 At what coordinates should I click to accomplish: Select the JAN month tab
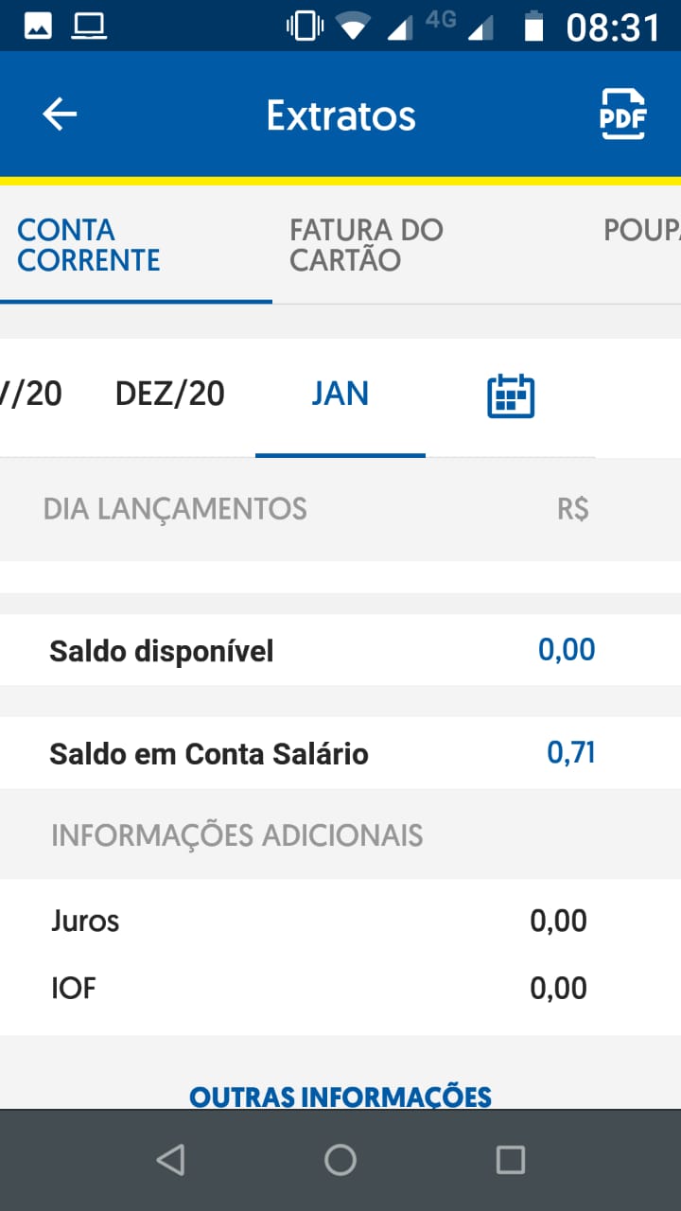(340, 394)
